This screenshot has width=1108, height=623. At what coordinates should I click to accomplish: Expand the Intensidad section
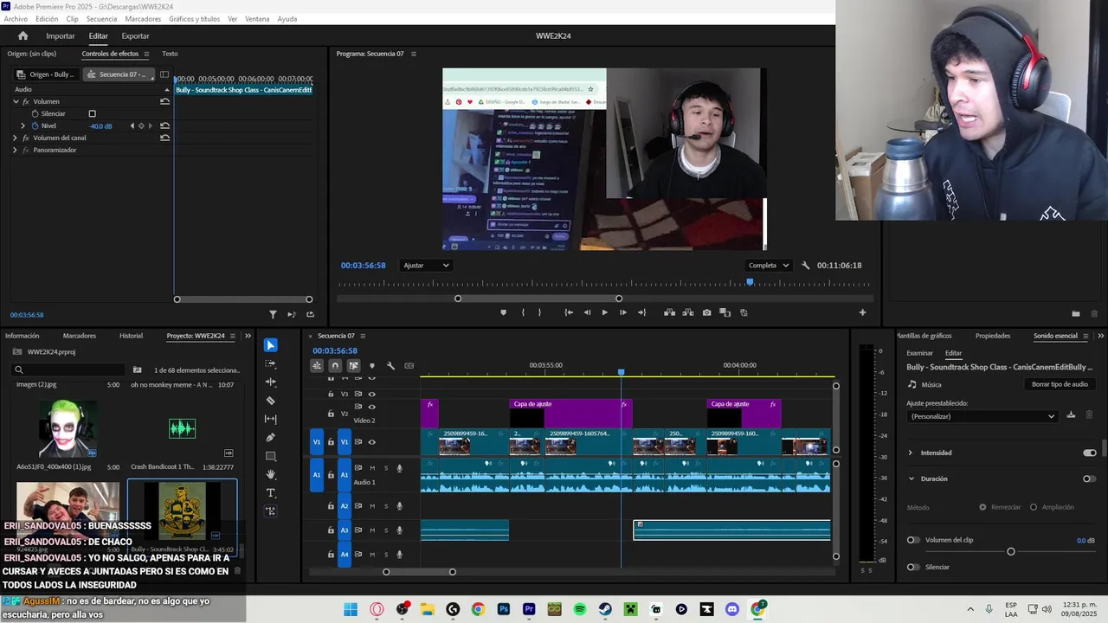pos(910,453)
